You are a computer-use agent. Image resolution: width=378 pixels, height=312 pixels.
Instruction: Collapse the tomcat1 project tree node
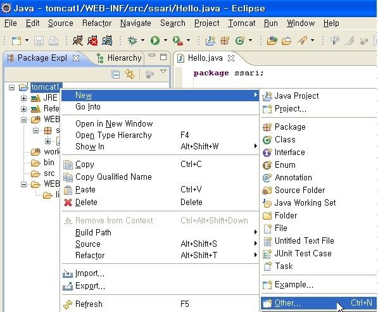click(x=11, y=87)
